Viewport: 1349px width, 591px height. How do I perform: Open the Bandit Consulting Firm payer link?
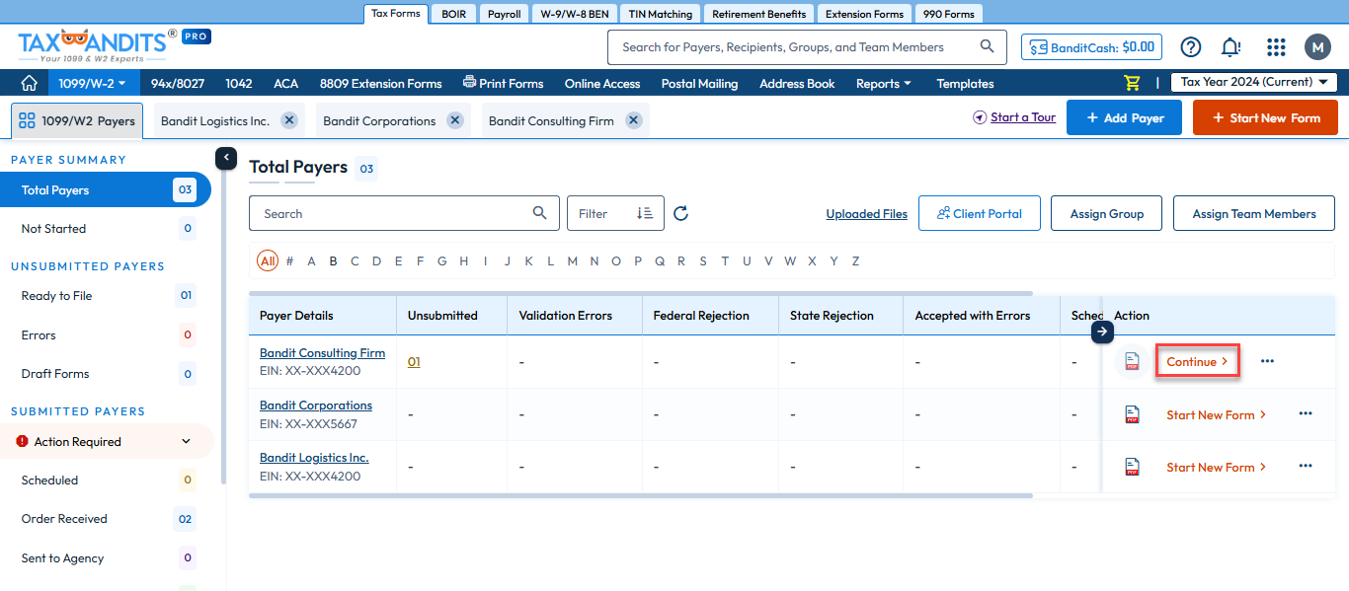click(322, 352)
